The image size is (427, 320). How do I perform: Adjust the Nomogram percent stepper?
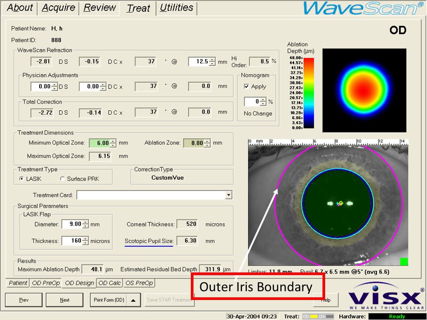pyautogui.click(x=263, y=102)
